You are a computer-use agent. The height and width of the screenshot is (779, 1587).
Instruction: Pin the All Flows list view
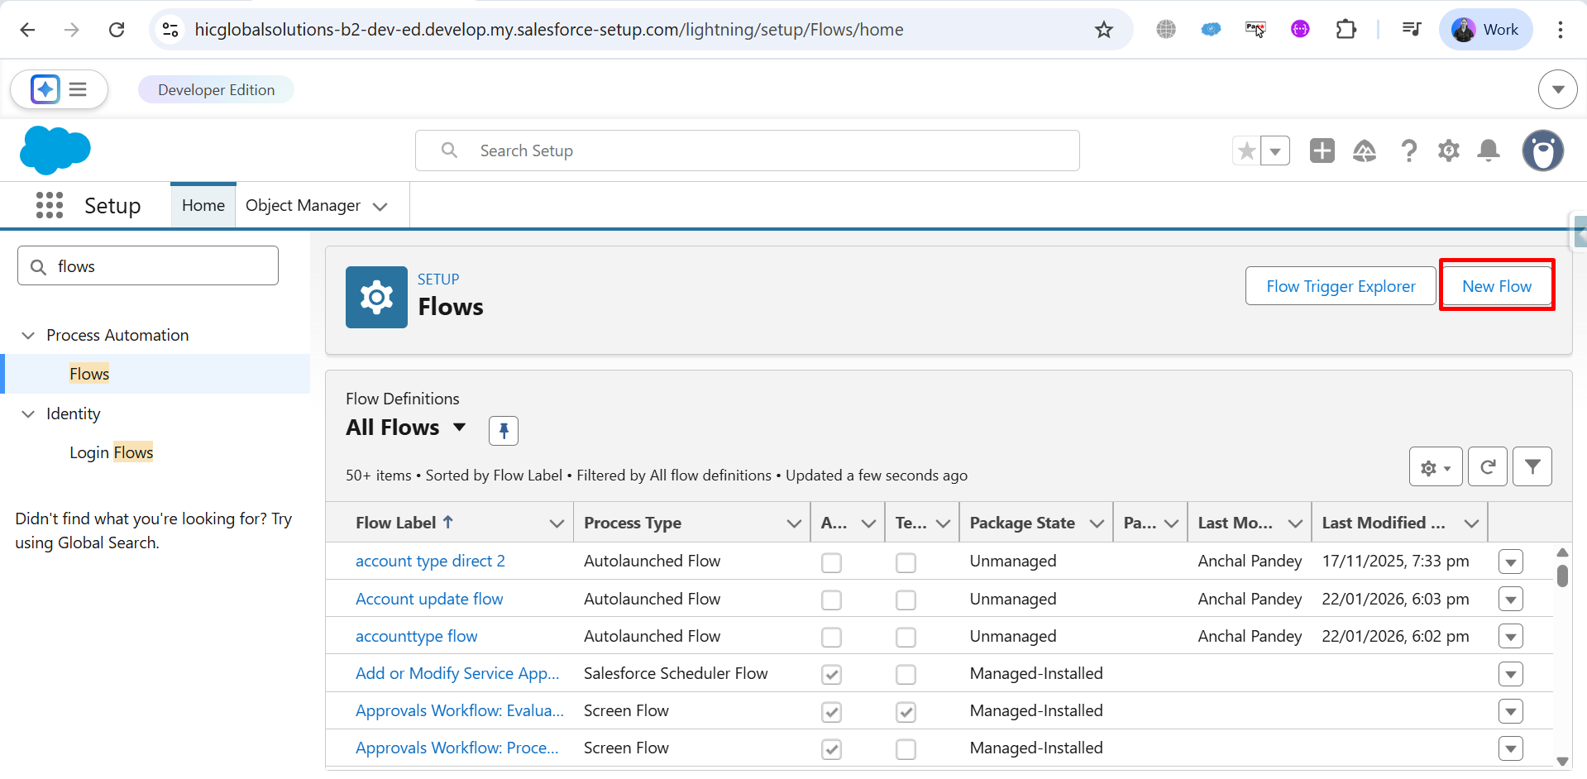tap(503, 430)
